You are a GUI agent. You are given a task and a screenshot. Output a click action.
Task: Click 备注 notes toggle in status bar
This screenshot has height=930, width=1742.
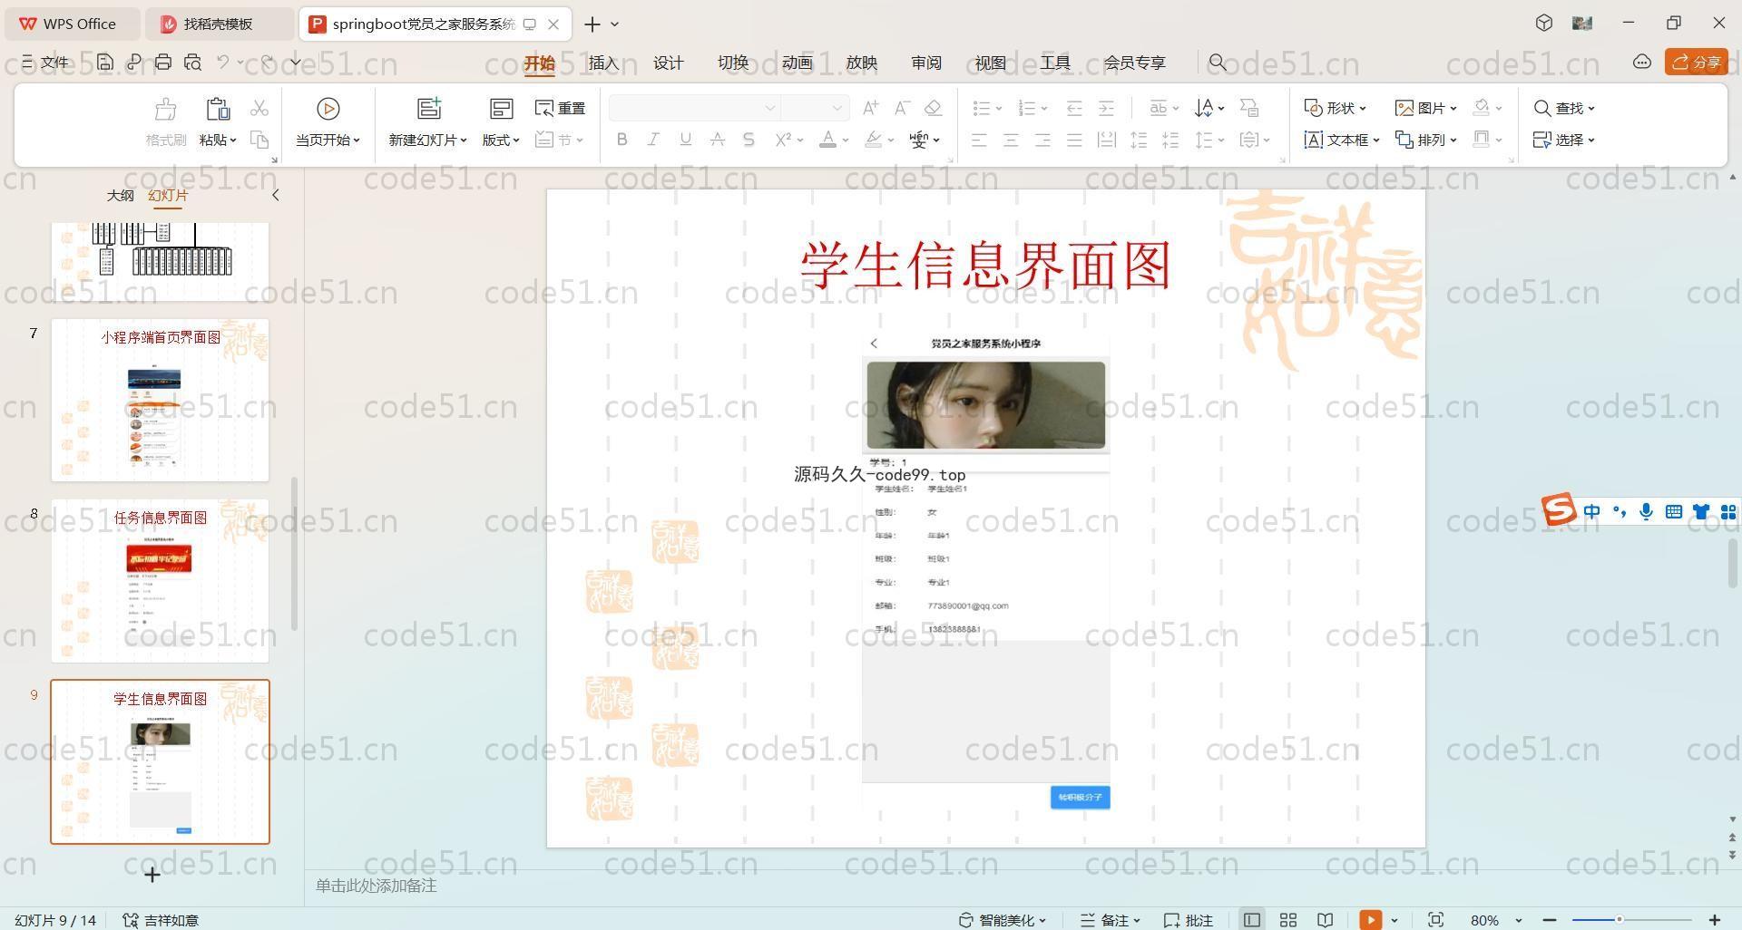coord(1110,920)
